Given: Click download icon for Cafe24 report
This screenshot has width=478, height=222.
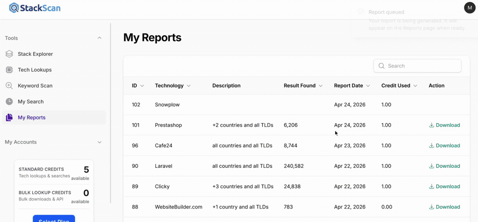Looking at the screenshot, I should pos(432,146).
